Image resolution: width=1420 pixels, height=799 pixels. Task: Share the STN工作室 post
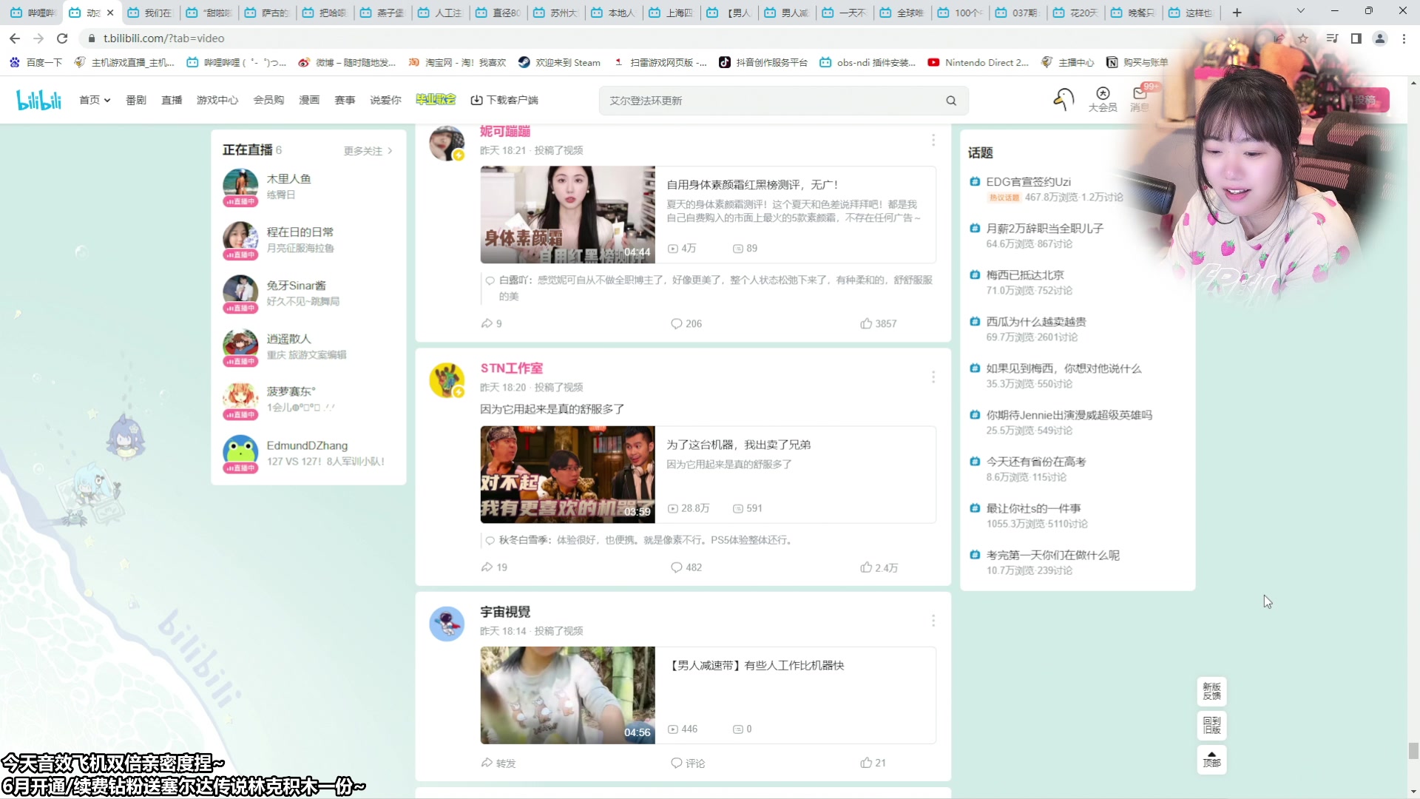coord(494,567)
